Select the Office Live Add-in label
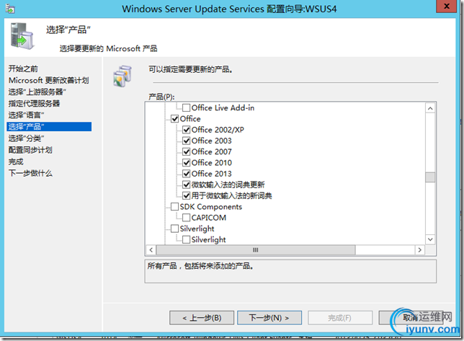Viewport: 464px width, 341px height. [x=223, y=107]
